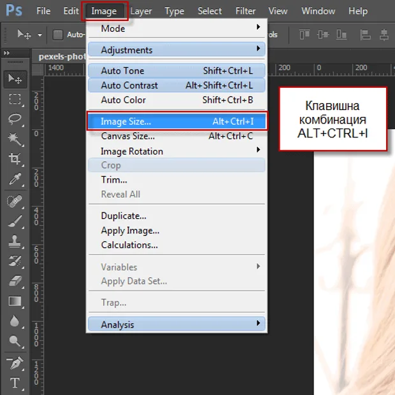Click the Align Top Edges icon
This screenshot has height=395, width=395.
pyautogui.click(x=305, y=34)
